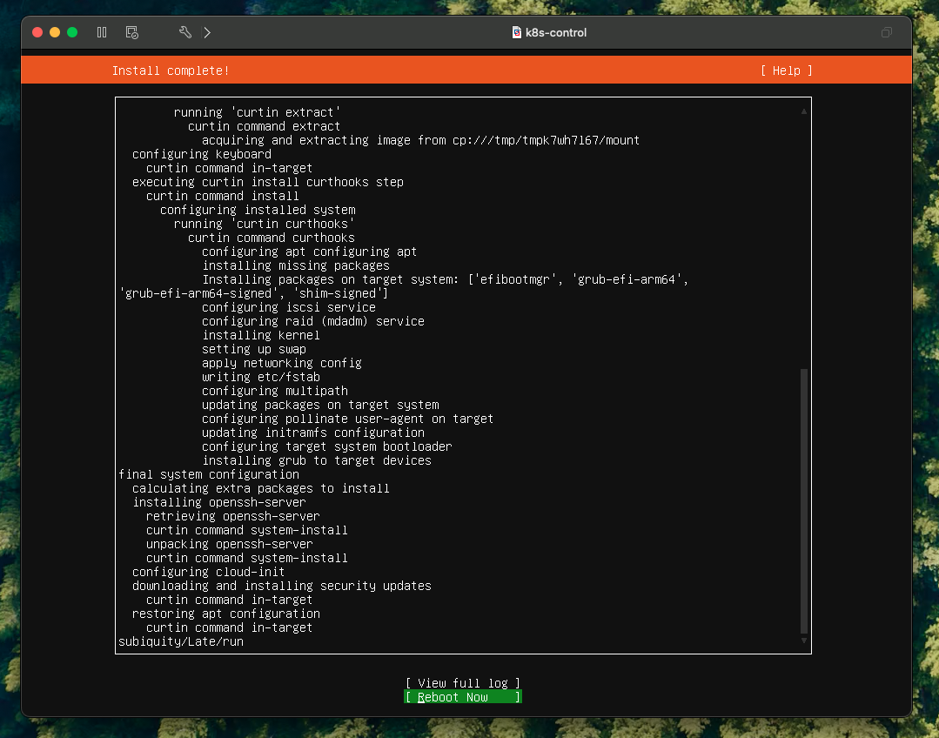Click the log scrollbar up arrow
This screenshot has width=939, height=738.
[803, 111]
